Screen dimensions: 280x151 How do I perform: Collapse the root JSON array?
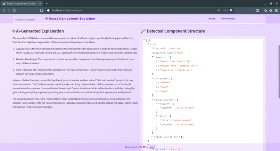144,40
